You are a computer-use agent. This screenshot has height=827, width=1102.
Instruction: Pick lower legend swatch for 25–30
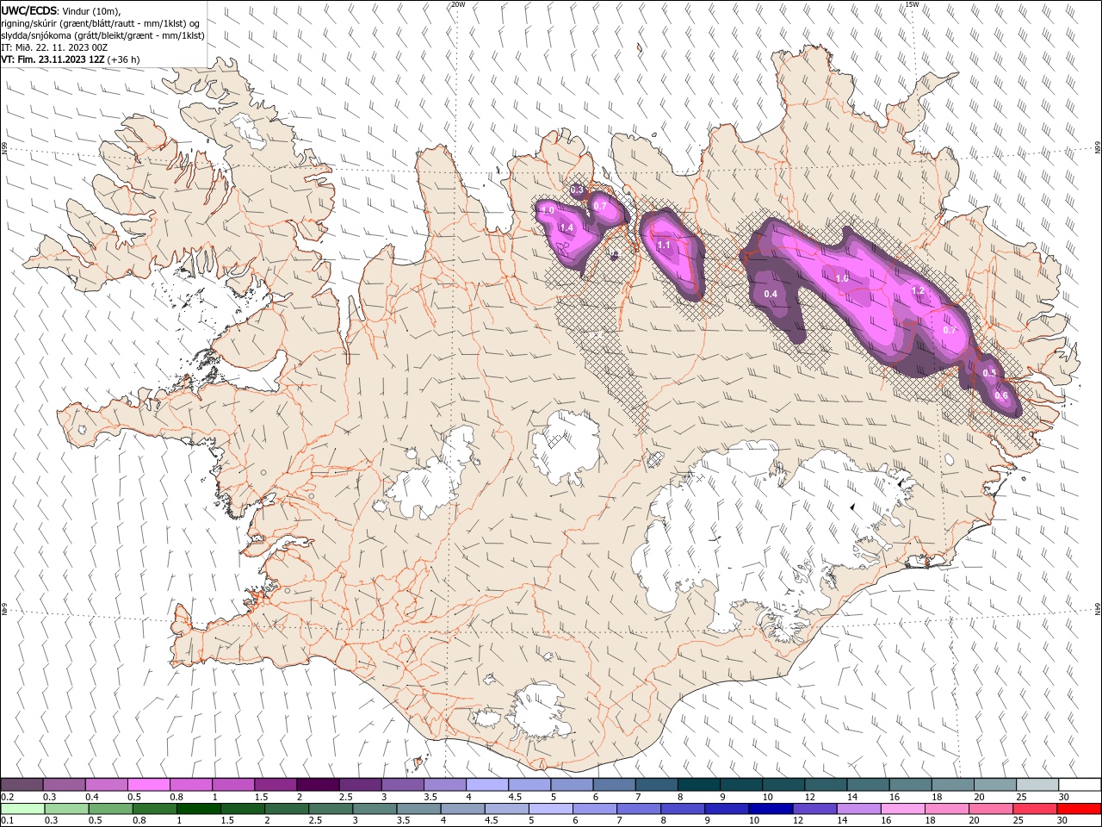(1035, 809)
